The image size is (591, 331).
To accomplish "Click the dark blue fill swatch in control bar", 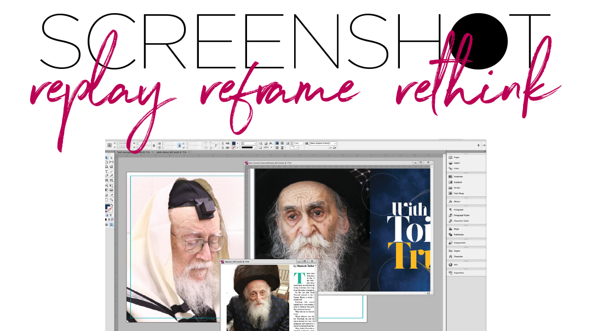I will tap(234, 143).
